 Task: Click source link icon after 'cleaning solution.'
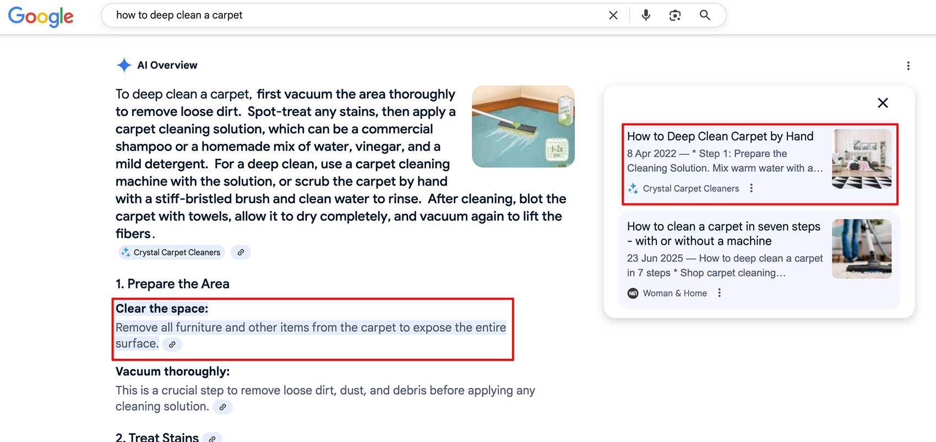pos(222,407)
